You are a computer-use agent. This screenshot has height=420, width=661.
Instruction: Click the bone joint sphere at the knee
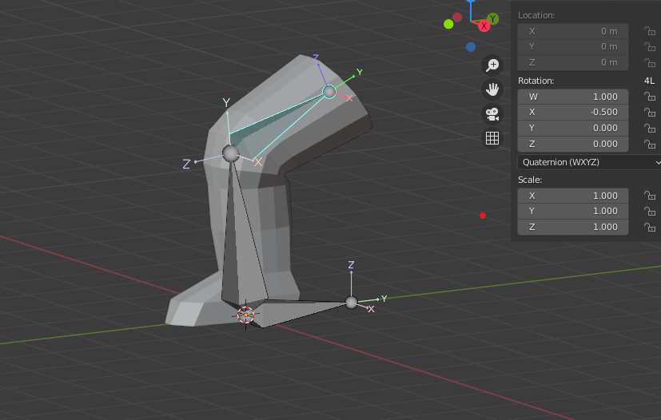point(231,153)
